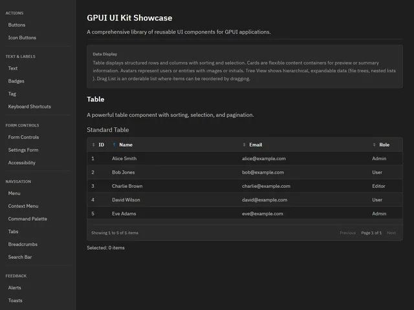Sort table by the Name column header
The height and width of the screenshot is (310, 414).
[x=126, y=145]
